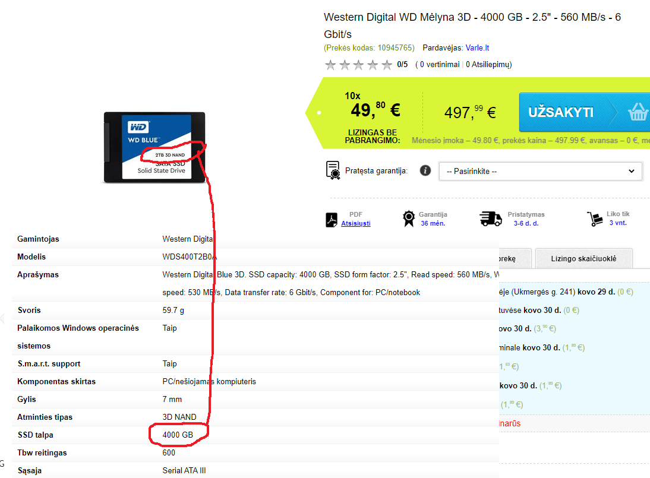Click the warranty ribbon badge icon
Image resolution: width=650 pixels, height=478 pixels.
pyautogui.click(x=409, y=219)
